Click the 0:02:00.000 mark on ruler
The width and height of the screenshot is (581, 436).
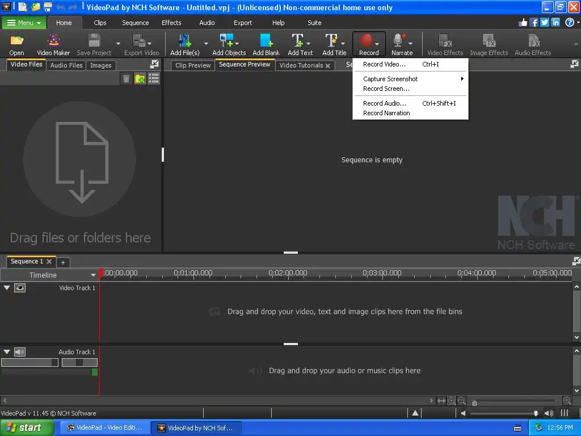click(288, 273)
